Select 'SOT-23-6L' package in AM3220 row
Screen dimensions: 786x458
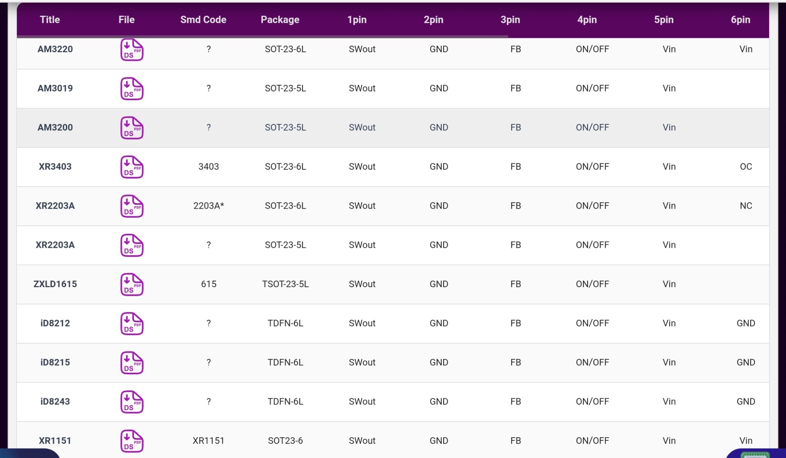pos(285,49)
